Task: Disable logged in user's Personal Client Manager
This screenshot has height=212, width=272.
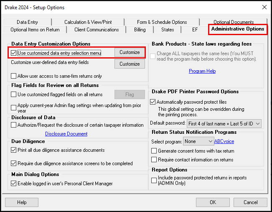Action: 13,183
